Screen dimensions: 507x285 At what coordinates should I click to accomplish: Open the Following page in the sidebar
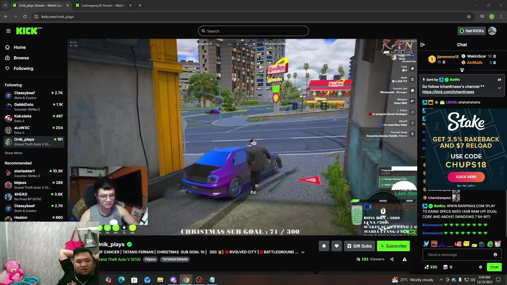23,68
